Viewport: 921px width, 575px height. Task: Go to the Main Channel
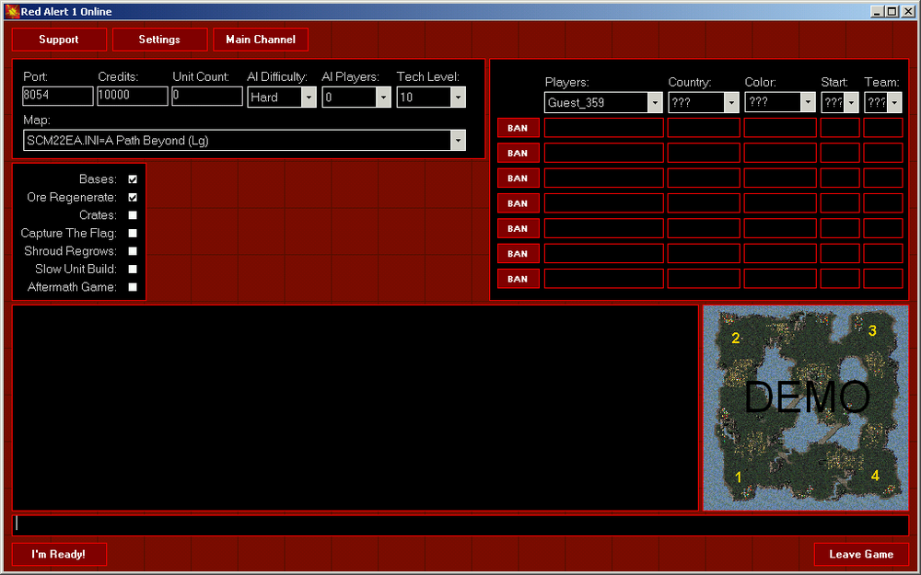coord(261,40)
